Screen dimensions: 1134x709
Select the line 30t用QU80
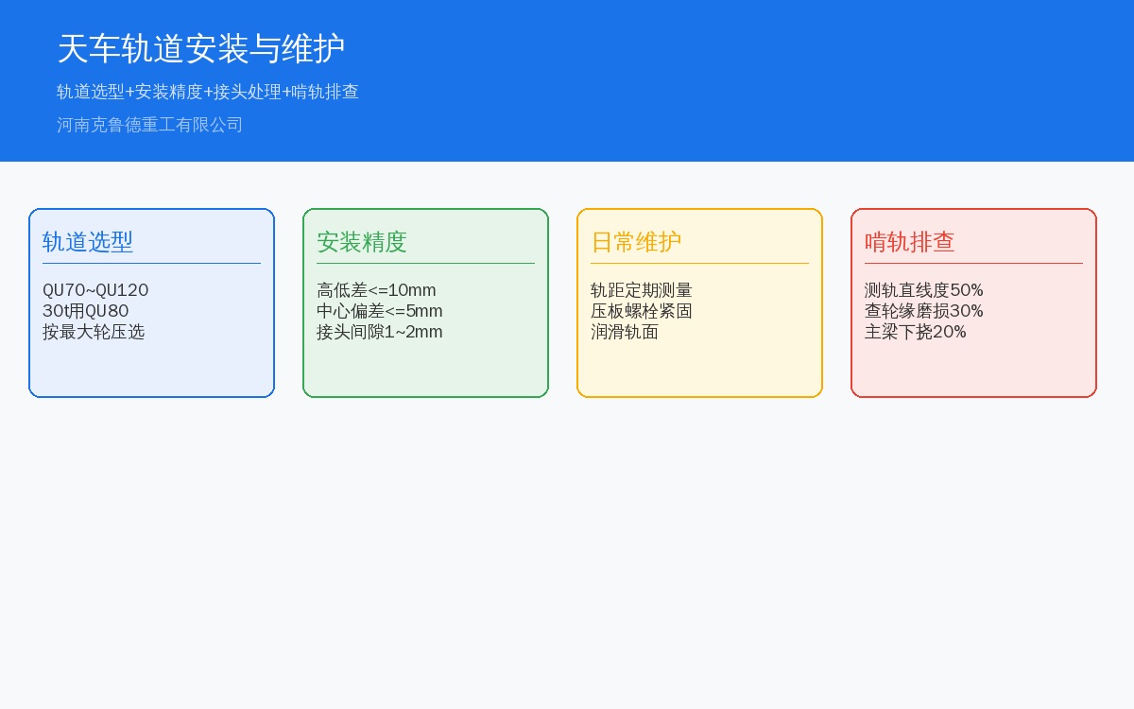coord(86,311)
